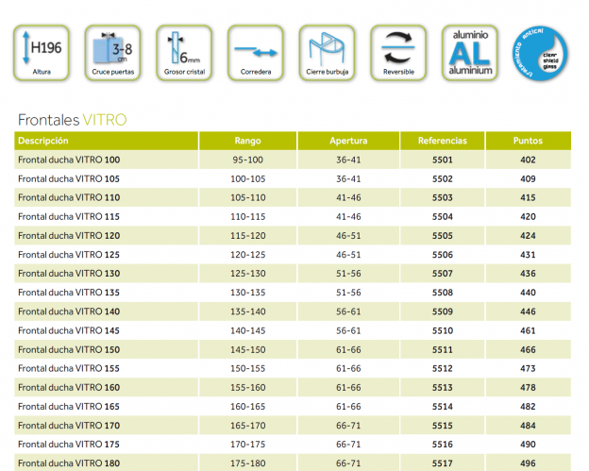Click the Grosor cristal 6mm icon
The width and height of the screenshot is (589, 471).
click(183, 52)
